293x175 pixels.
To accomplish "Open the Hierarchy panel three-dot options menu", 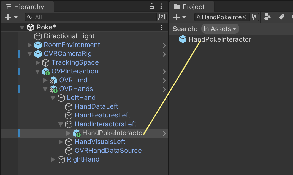I will 161,6.
